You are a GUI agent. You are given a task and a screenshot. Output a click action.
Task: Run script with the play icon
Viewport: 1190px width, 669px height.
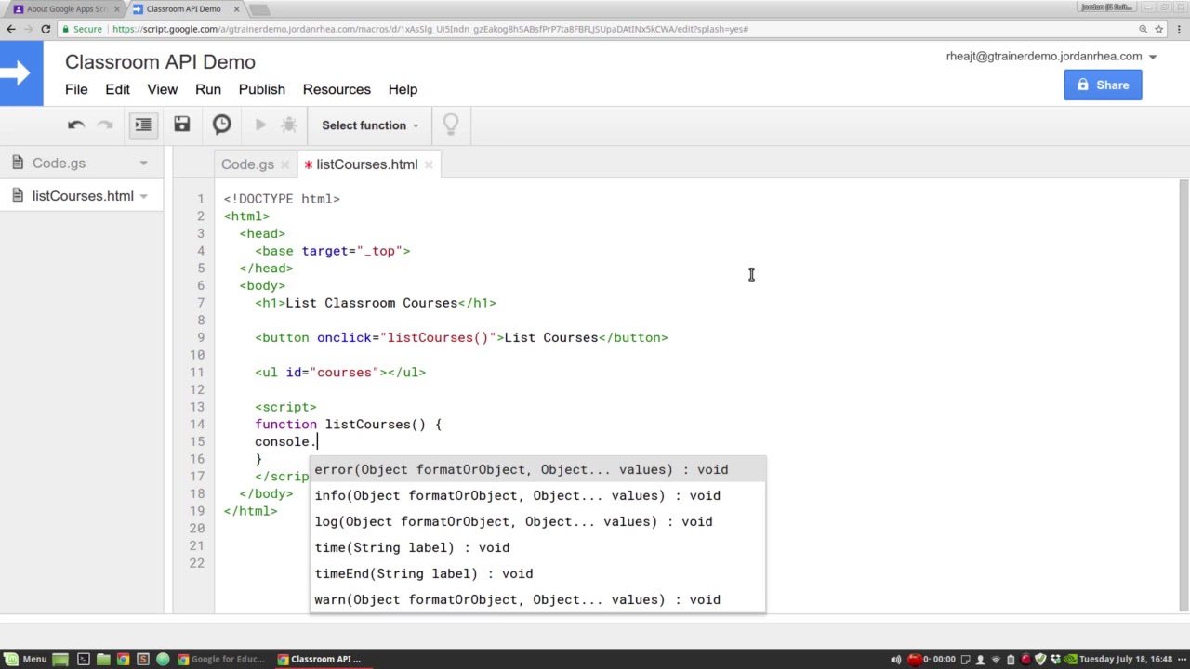pos(260,125)
